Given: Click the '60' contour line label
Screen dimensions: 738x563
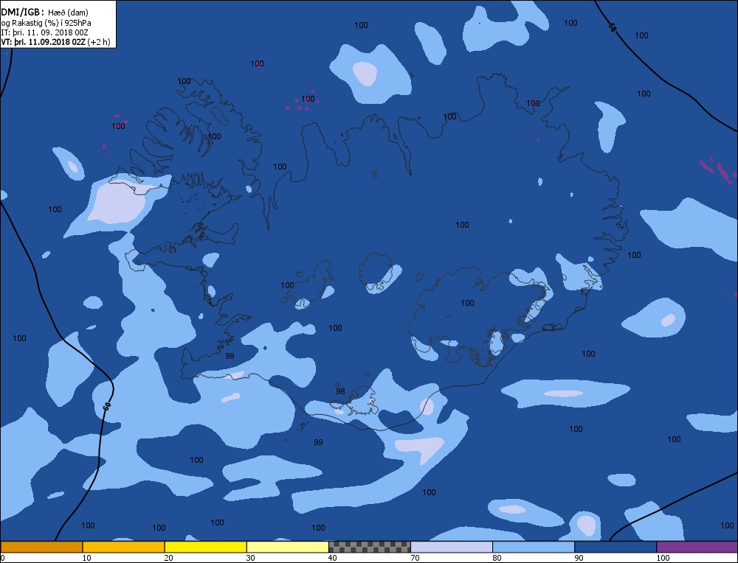Looking at the screenshot, I should (107, 406).
